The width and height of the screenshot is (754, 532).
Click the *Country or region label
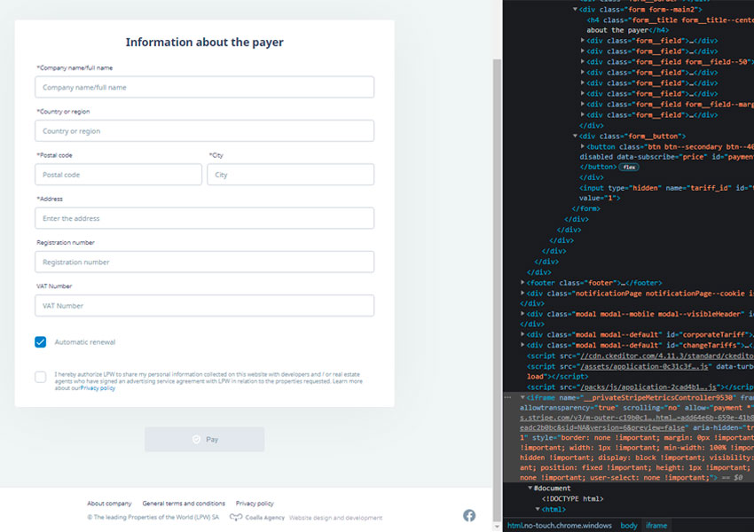click(x=63, y=112)
